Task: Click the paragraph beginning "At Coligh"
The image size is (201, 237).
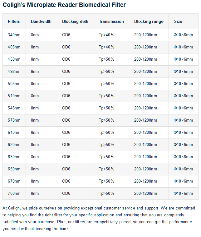Action: [99, 218]
